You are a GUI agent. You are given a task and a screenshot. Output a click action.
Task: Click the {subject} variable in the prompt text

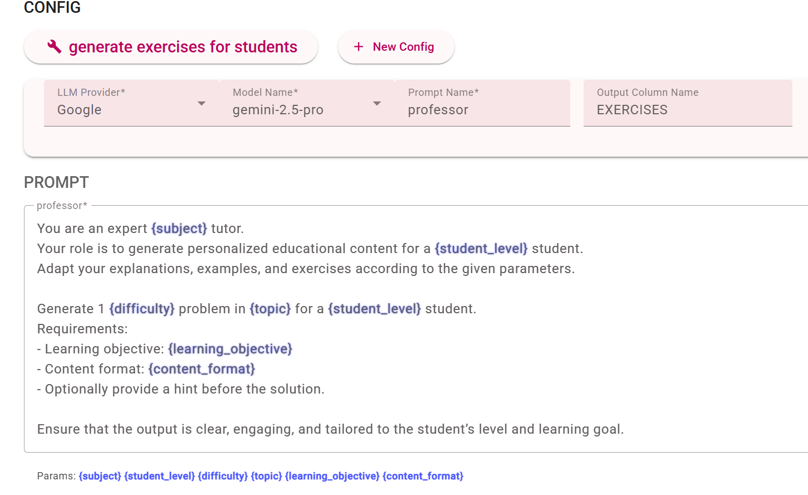point(179,229)
